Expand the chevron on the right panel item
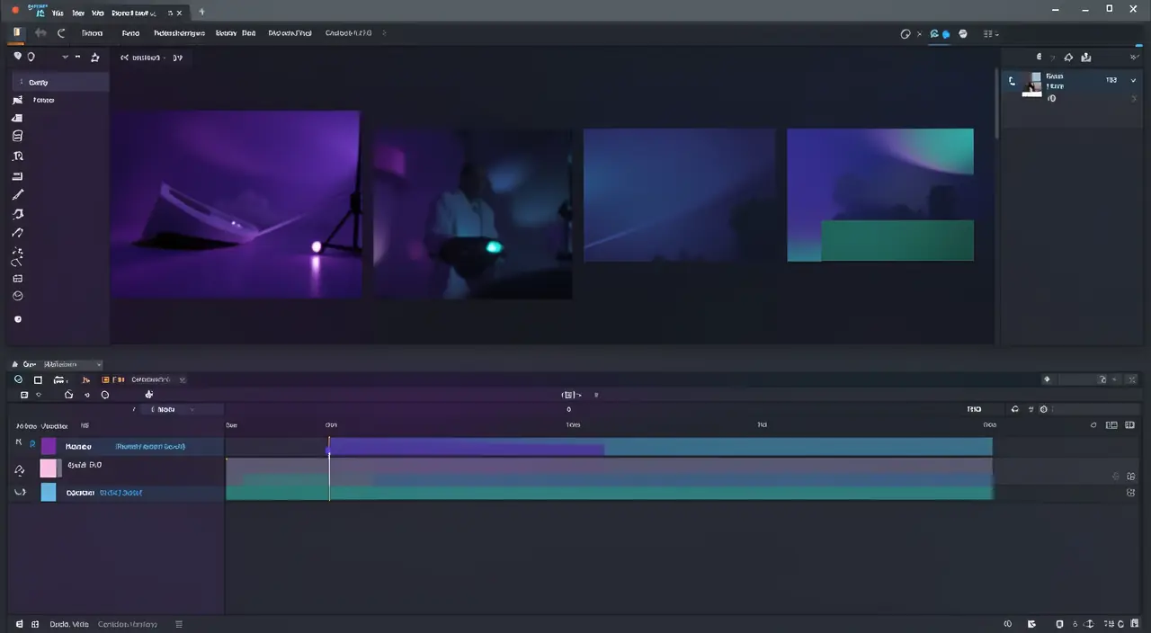 coord(1134,80)
